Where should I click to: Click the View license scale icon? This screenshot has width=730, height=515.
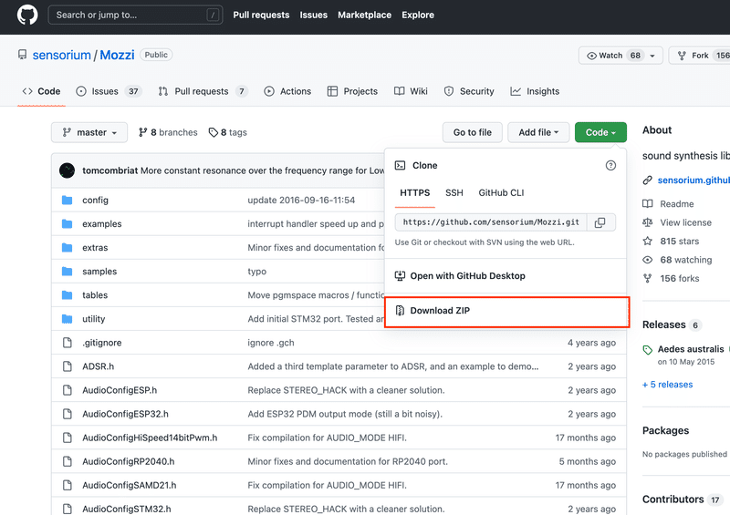coord(648,222)
